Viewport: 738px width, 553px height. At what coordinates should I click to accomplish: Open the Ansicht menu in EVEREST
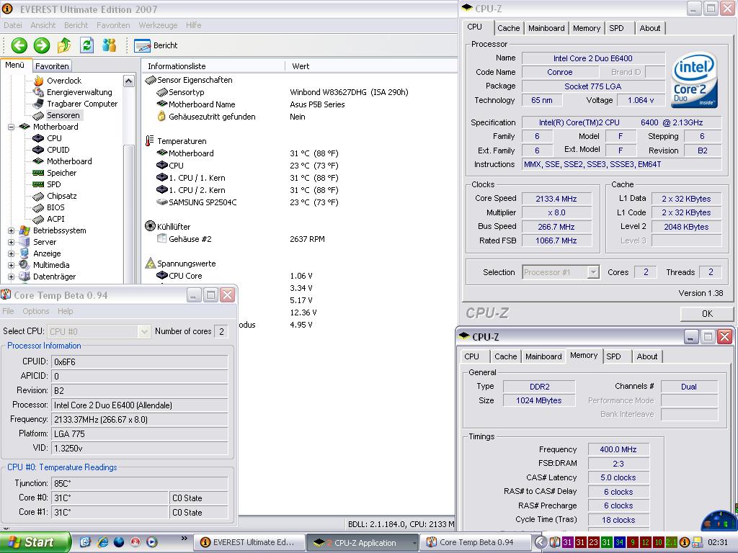coord(43,25)
